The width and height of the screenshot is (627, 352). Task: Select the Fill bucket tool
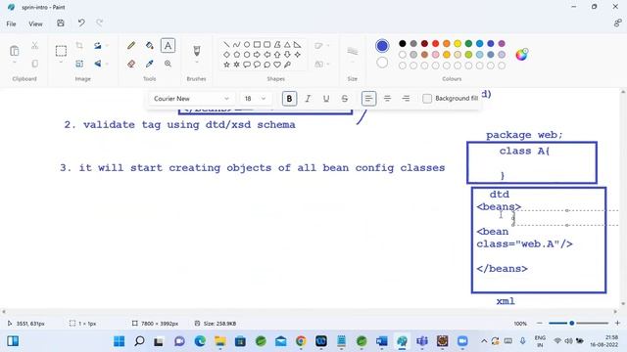150,46
